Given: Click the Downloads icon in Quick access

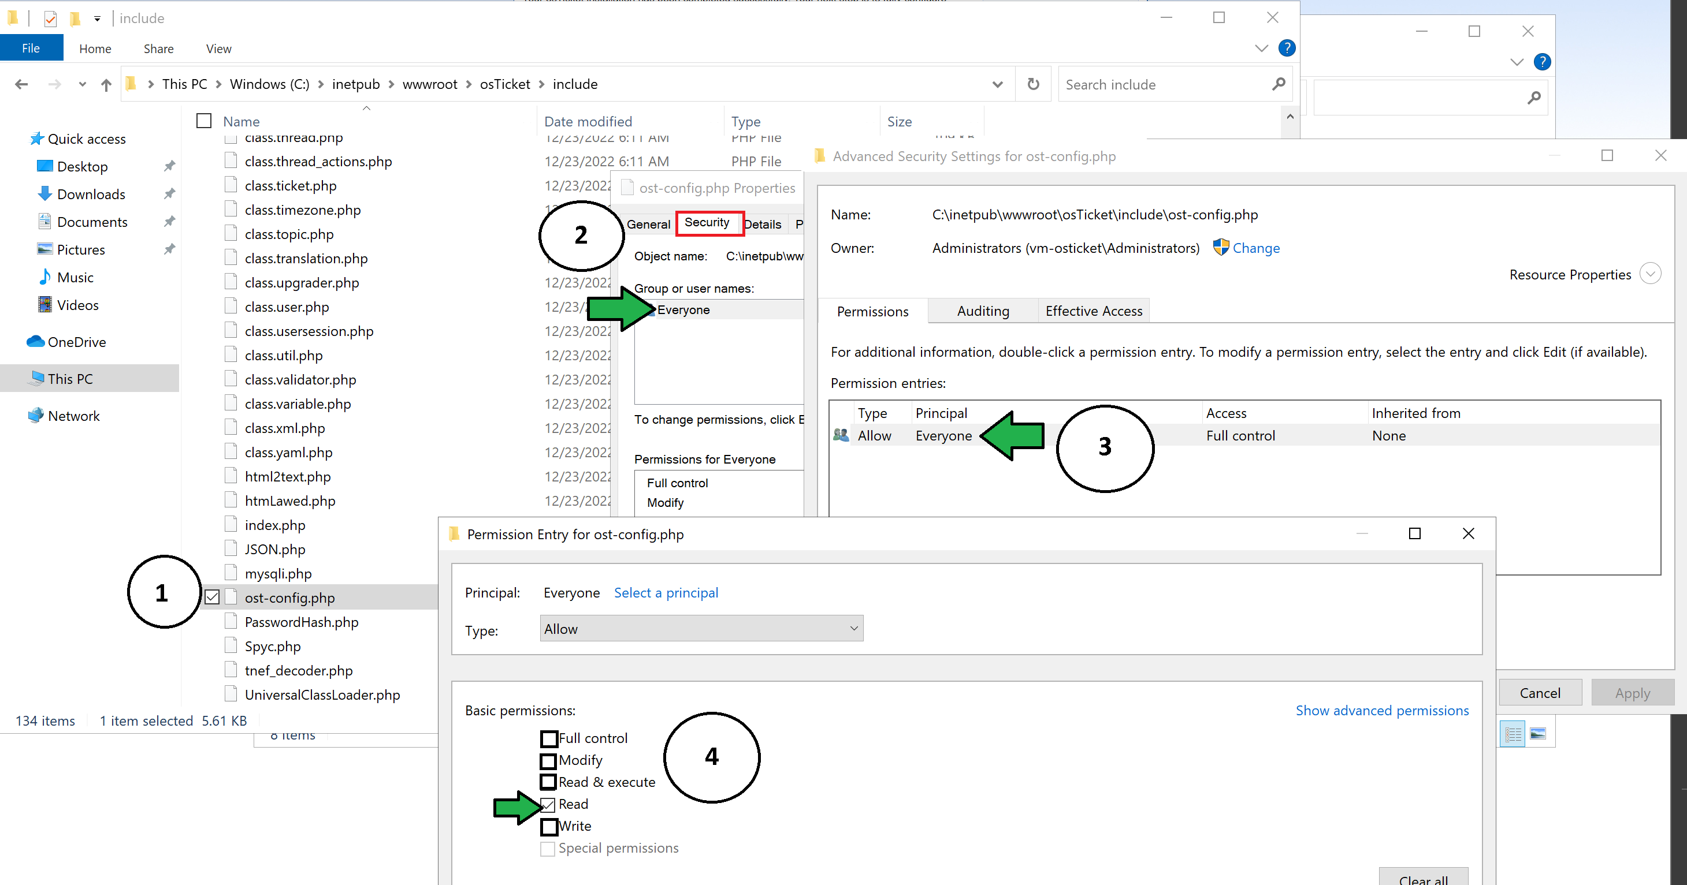Looking at the screenshot, I should pos(44,194).
